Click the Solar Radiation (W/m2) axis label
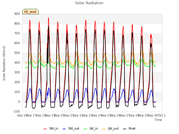 tap(4, 63)
